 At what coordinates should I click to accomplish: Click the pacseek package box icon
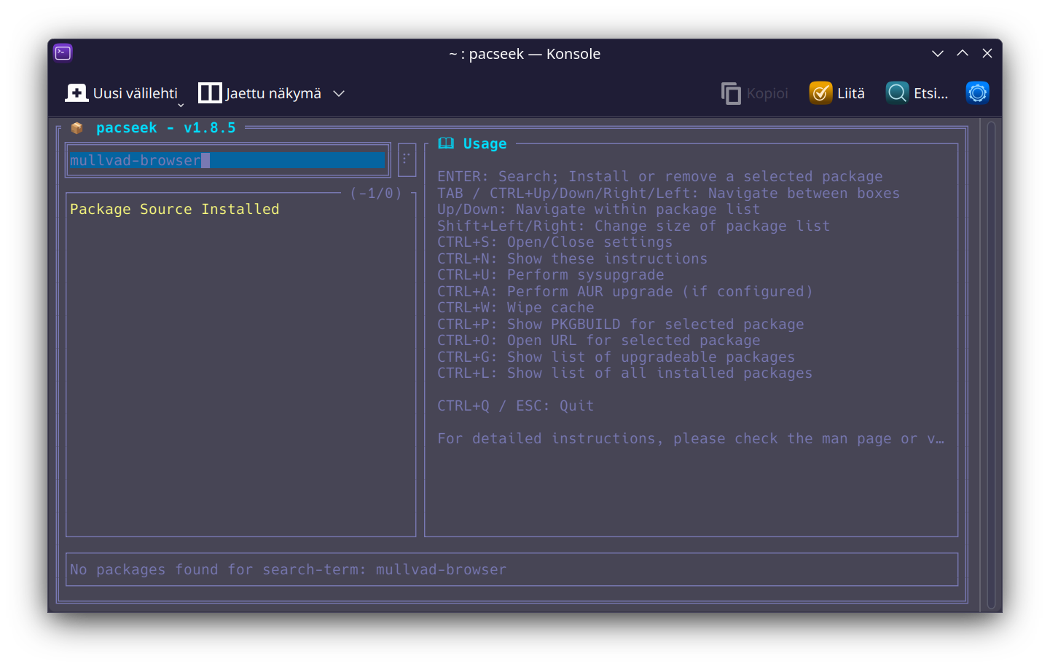[x=77, y=128]
